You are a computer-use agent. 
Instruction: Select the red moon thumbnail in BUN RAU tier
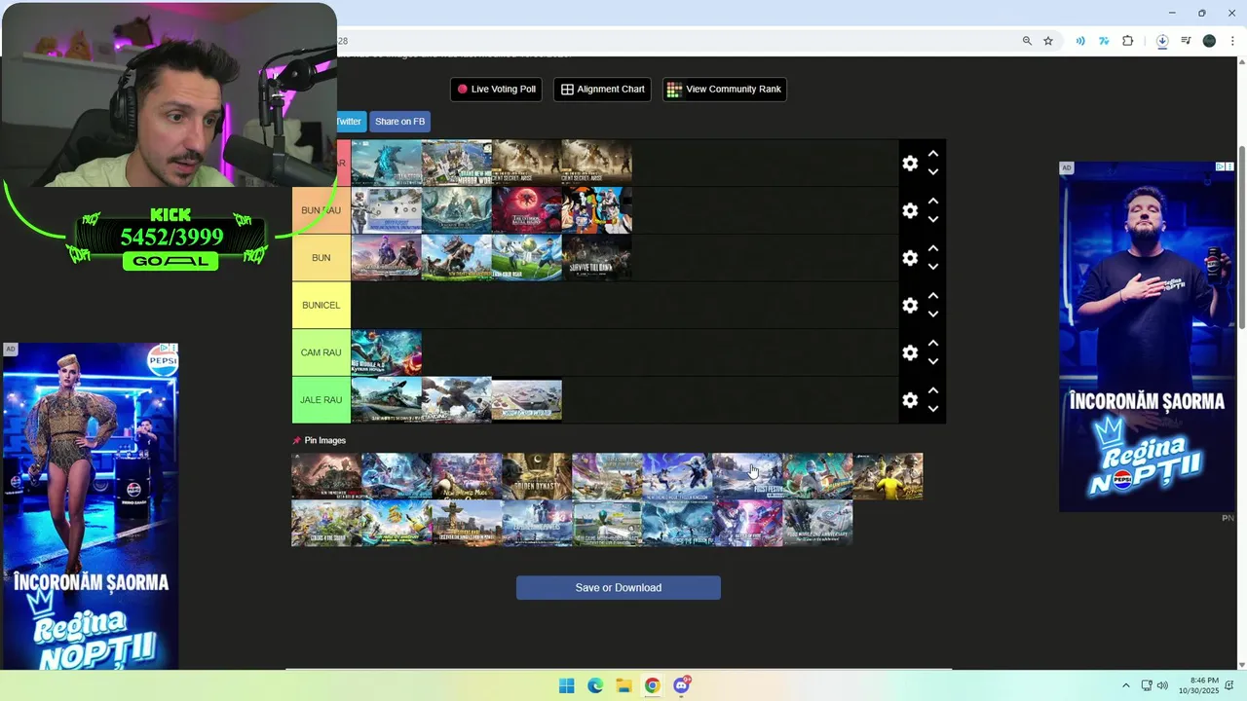(x=527, y=210)
